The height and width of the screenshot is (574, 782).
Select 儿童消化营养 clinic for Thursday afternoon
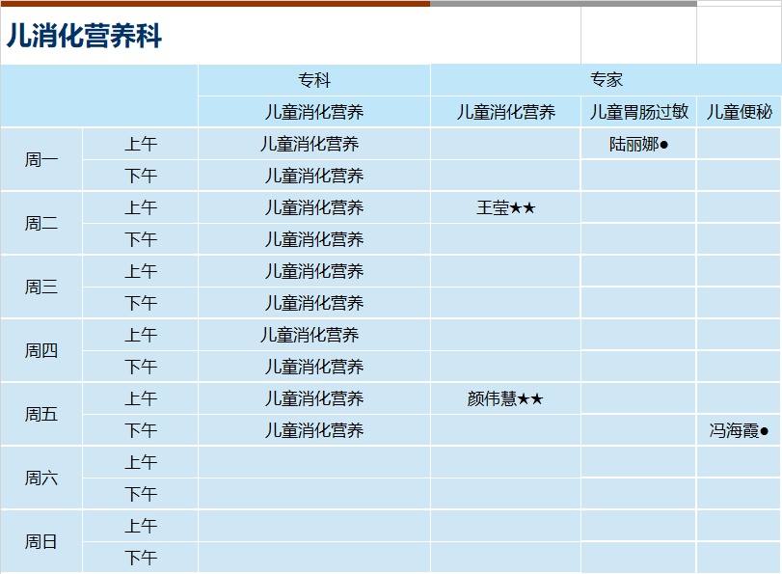click(x=314, y=367)
